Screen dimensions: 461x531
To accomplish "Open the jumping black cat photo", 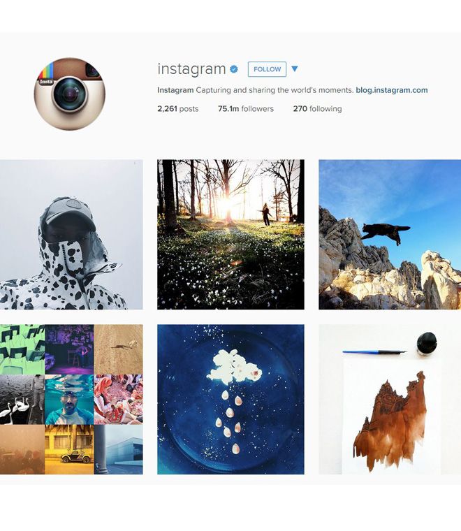I will [390, 234].
